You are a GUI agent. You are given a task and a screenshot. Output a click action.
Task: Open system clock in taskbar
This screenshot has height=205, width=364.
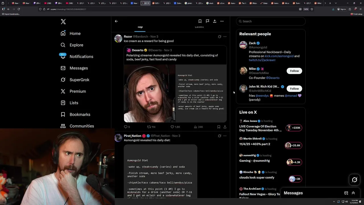click(354, 202)
